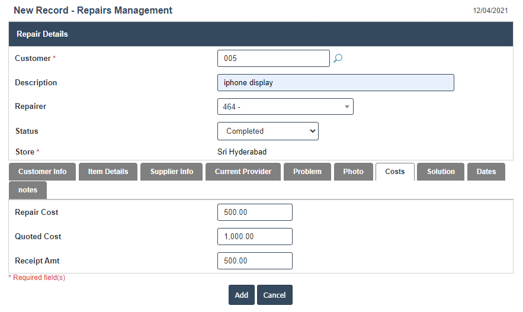Open the Repairer dropdown
Image resolution: width=523 pixels, height=312 pixels.
(x=285, y=107)
